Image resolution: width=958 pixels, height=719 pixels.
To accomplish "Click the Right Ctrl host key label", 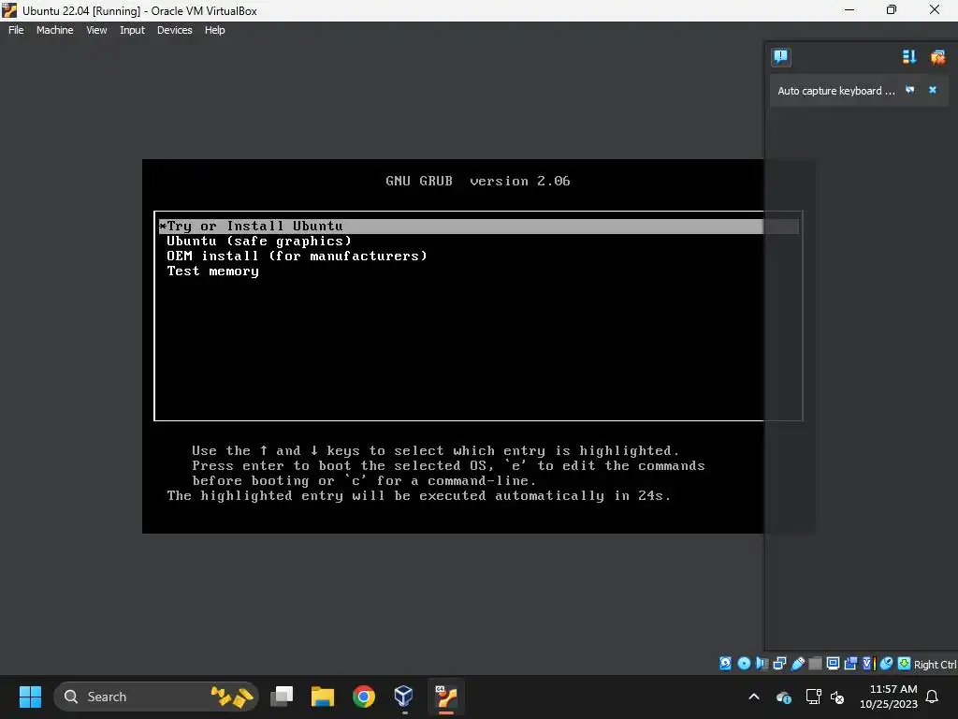I will (935, 665).
